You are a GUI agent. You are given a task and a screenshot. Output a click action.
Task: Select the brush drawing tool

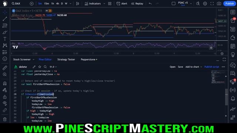click(x=5, y=32)
